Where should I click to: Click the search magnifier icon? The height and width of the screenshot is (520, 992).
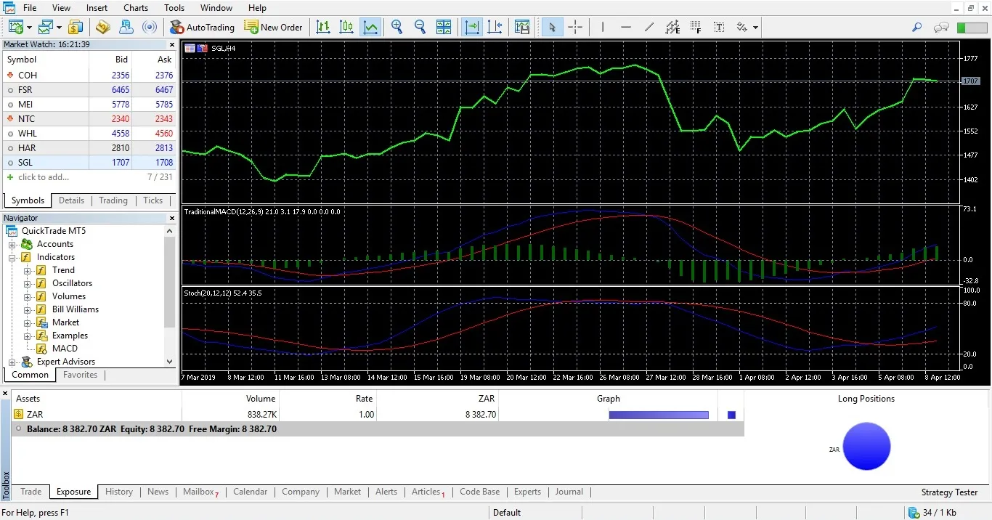tap(917, 27)
